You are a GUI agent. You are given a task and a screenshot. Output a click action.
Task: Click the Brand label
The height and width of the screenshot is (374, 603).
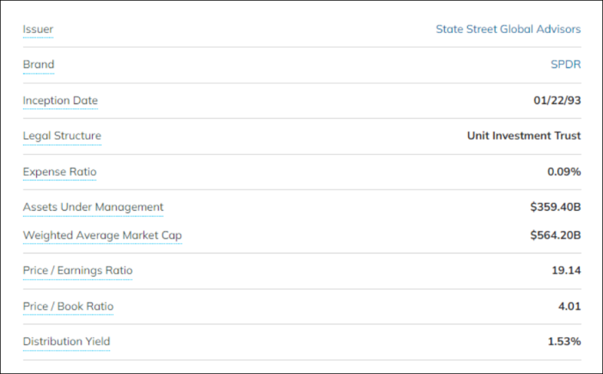click(x=38, y=64)
